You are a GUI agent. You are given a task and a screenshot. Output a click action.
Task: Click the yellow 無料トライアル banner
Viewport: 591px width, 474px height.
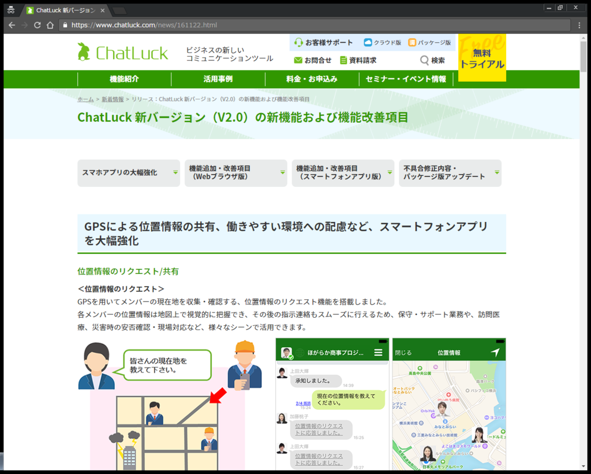tap(482, 58)
